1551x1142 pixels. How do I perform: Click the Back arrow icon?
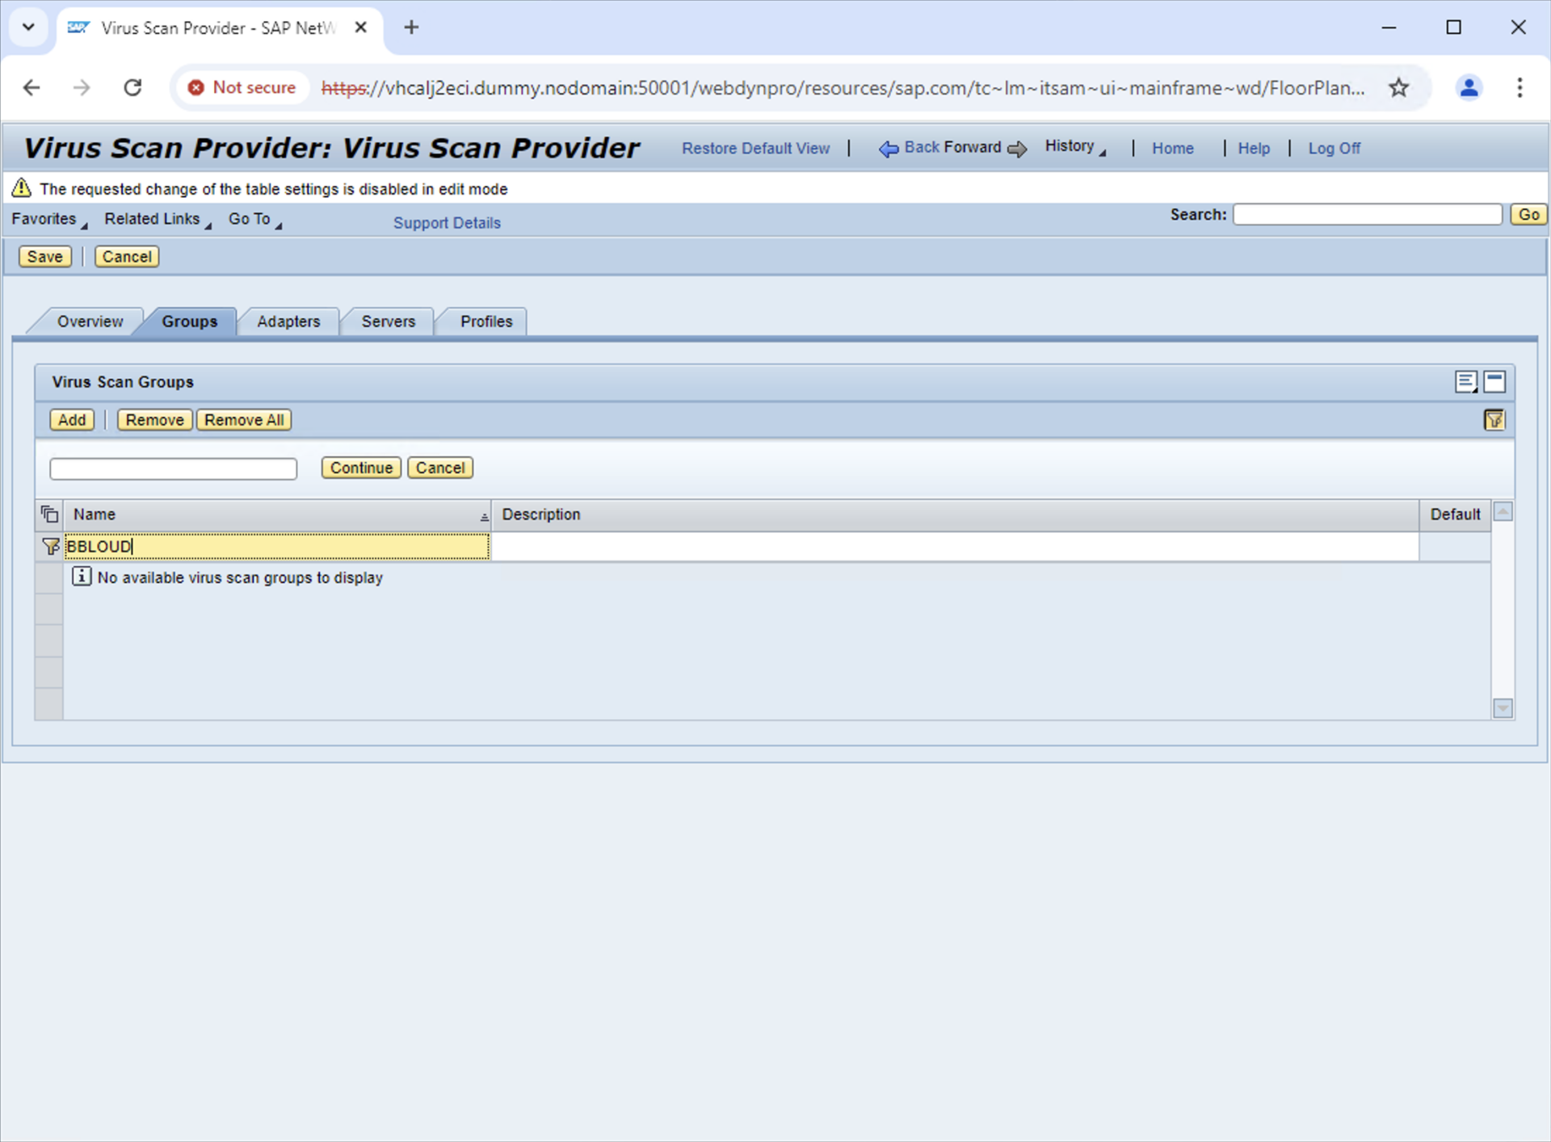click(x=889, y=149)
